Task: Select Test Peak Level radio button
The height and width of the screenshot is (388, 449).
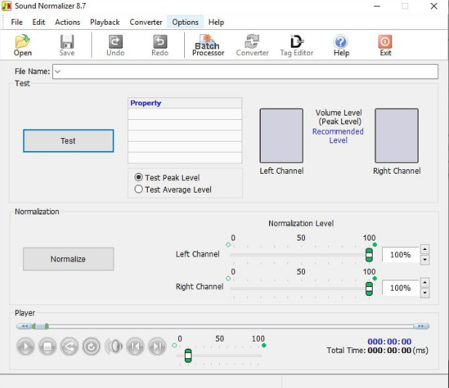Action: tap(139, 177)
